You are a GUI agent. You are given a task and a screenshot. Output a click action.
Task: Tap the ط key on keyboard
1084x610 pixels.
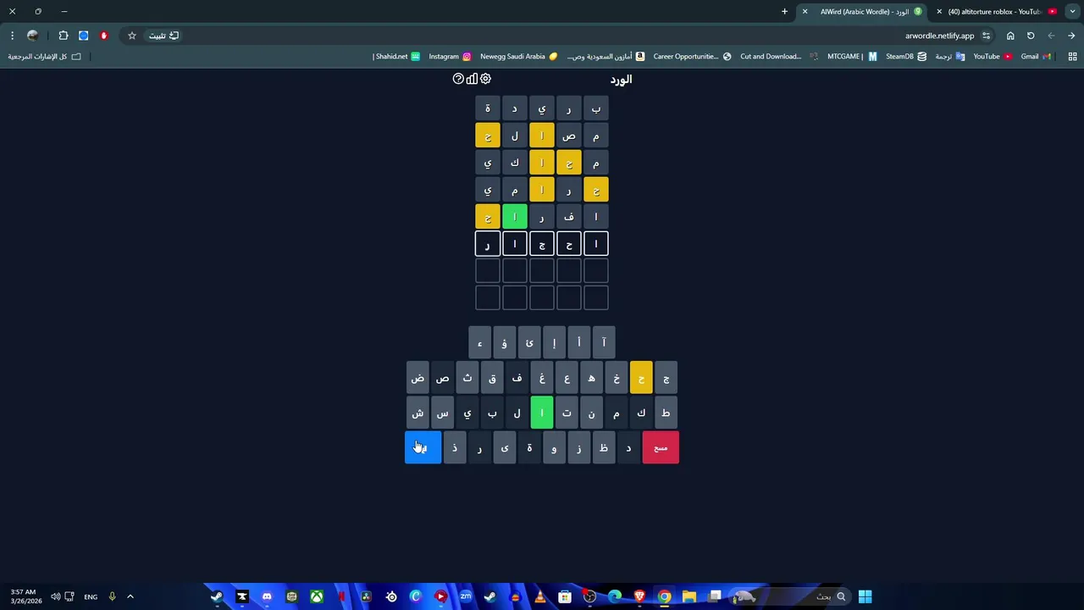pos(666,413)
